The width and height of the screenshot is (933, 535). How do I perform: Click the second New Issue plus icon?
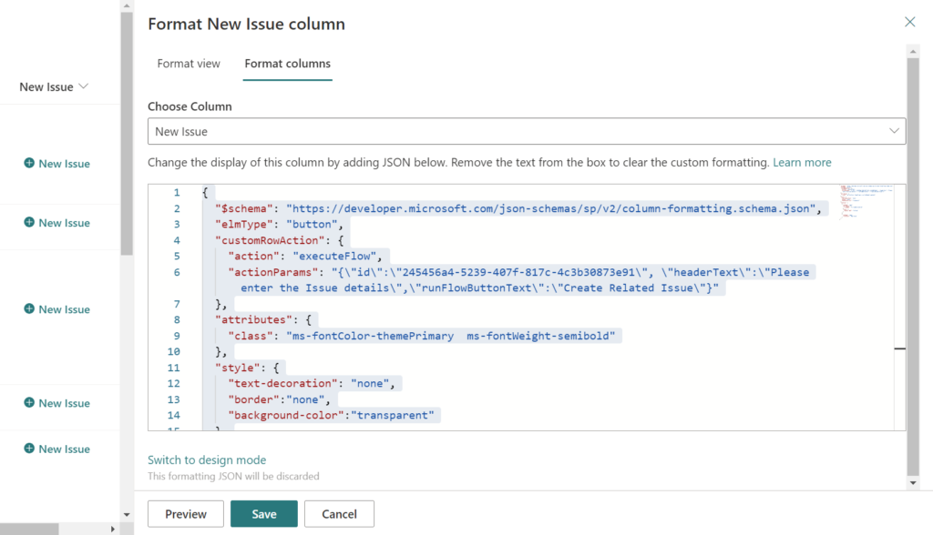[x=29, y=223]
